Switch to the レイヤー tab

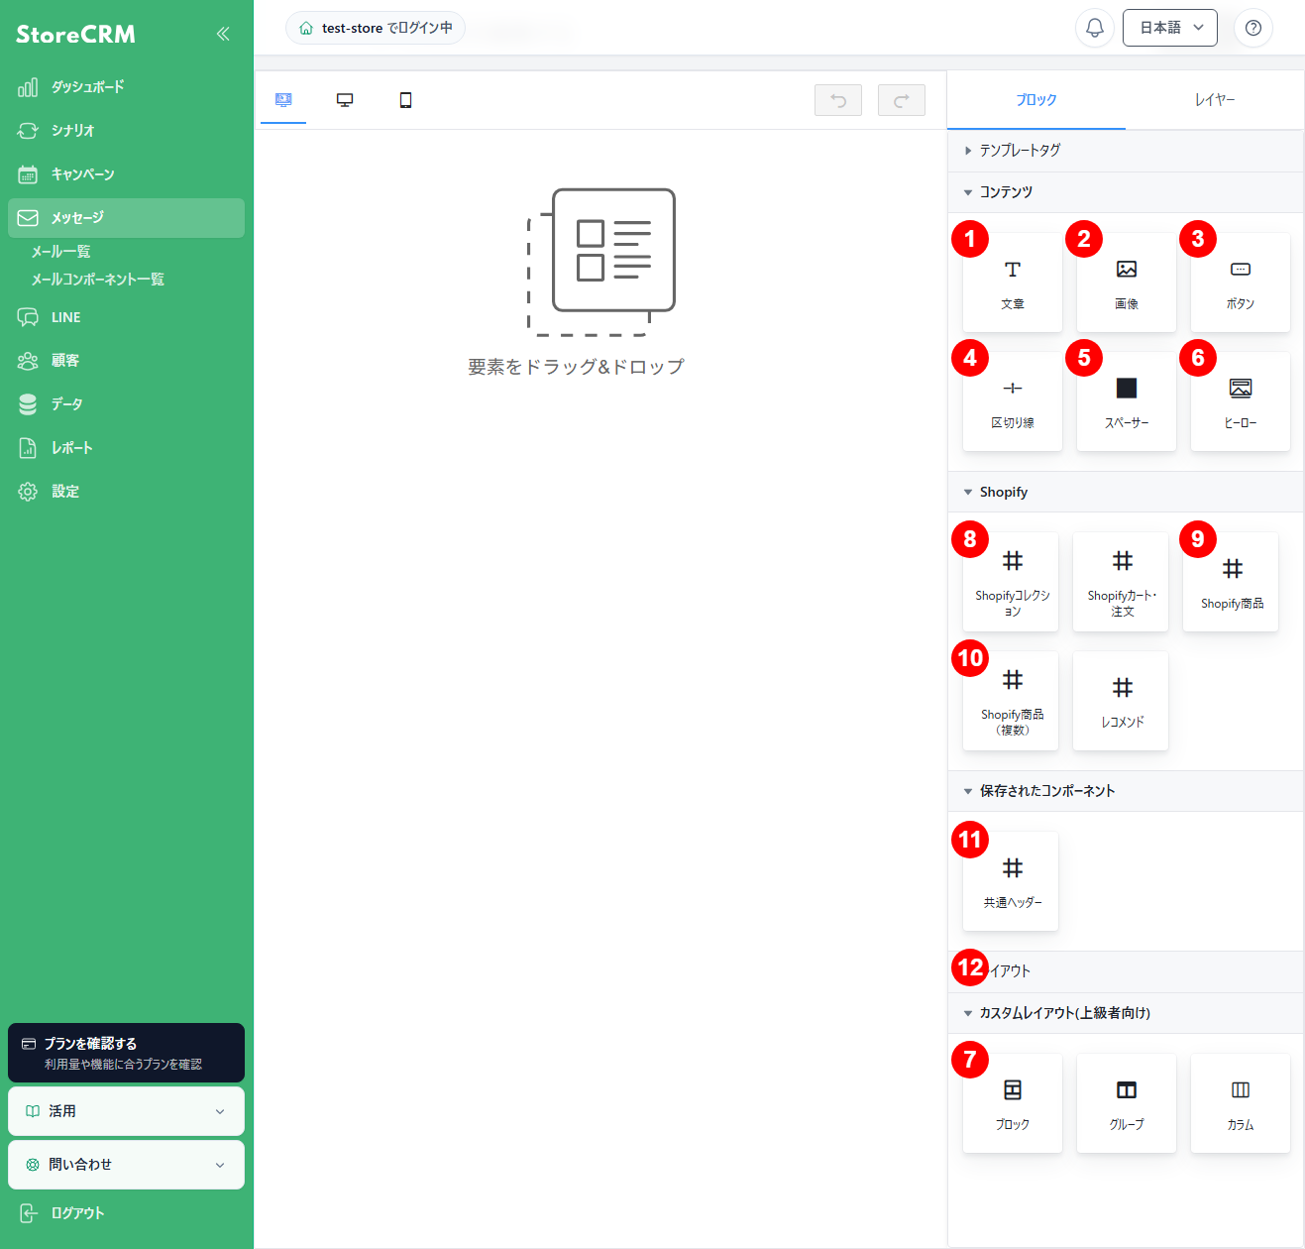click(1215, 100)
